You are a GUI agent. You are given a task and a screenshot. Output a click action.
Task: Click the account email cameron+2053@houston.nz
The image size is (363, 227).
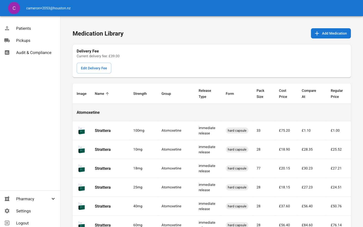[48, 8]
